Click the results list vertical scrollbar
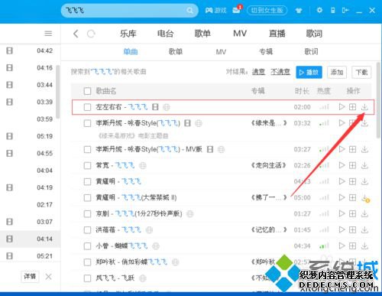Image resolution: width=382 pixels, height=296 pixels. [378, 100]
